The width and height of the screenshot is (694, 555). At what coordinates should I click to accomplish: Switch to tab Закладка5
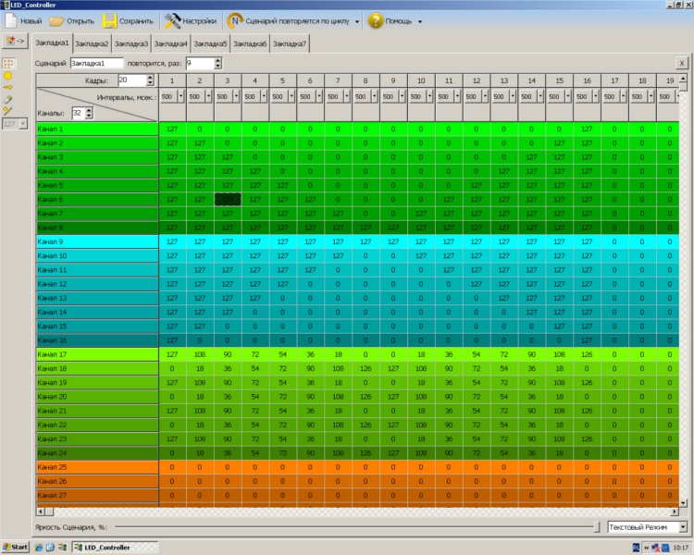click(x=210, y=43)
